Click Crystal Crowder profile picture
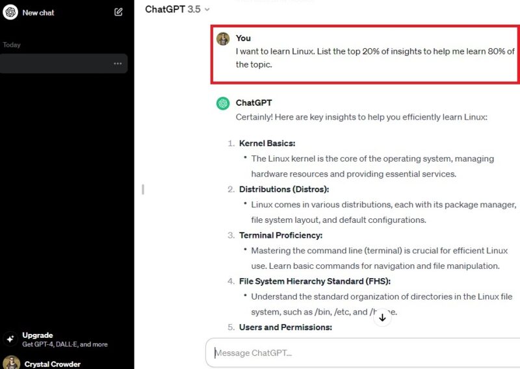520x369 pixels. tap(12, 363)
